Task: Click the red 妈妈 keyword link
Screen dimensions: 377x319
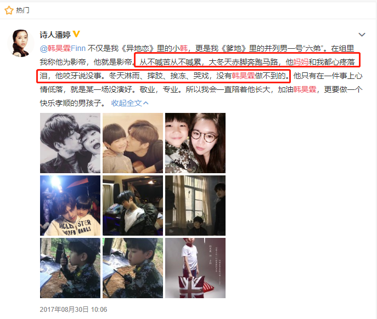Action: tap(301, 62)
